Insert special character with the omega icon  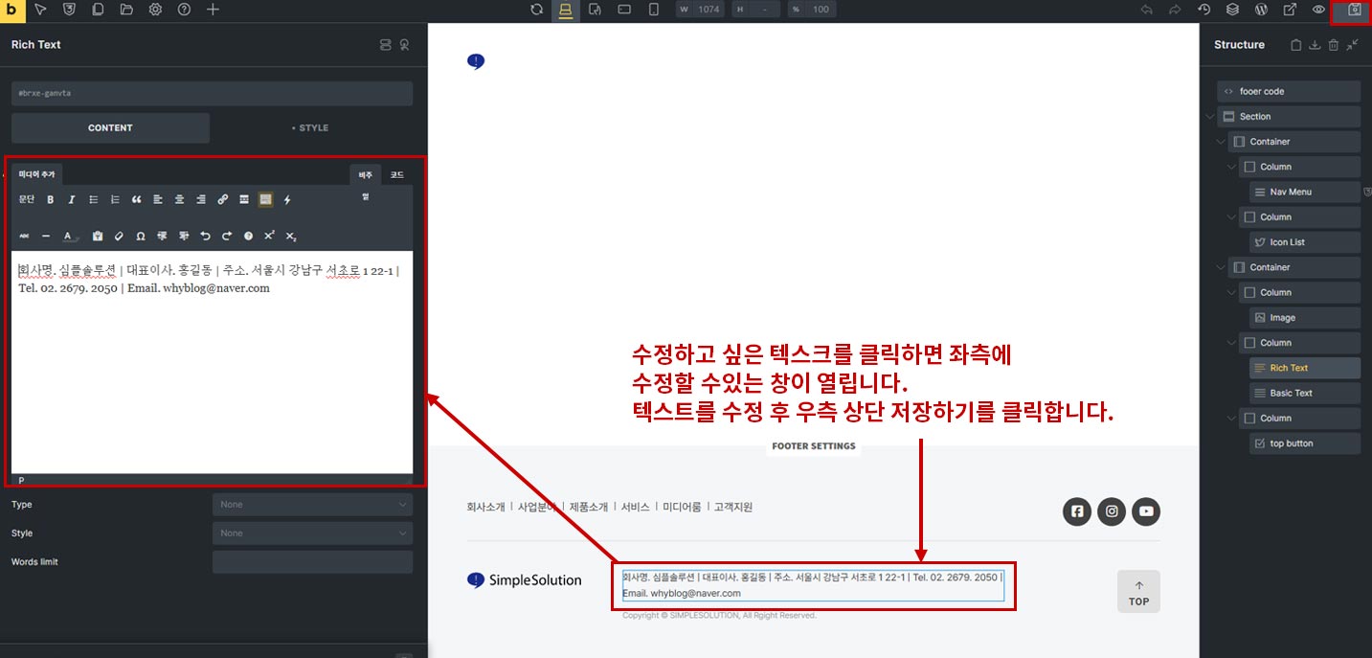point(141,236)
